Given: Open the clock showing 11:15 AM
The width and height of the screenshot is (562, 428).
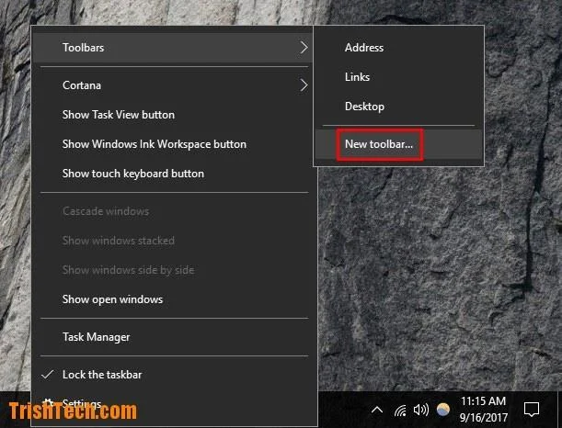Looking at the screenshot, I should click(484, 410).
